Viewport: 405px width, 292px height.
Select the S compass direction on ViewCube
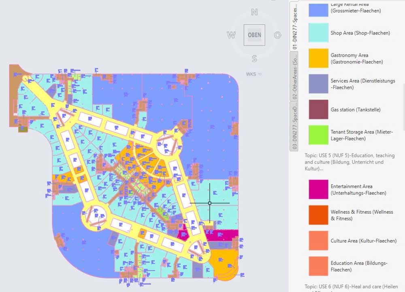(254, 59)
